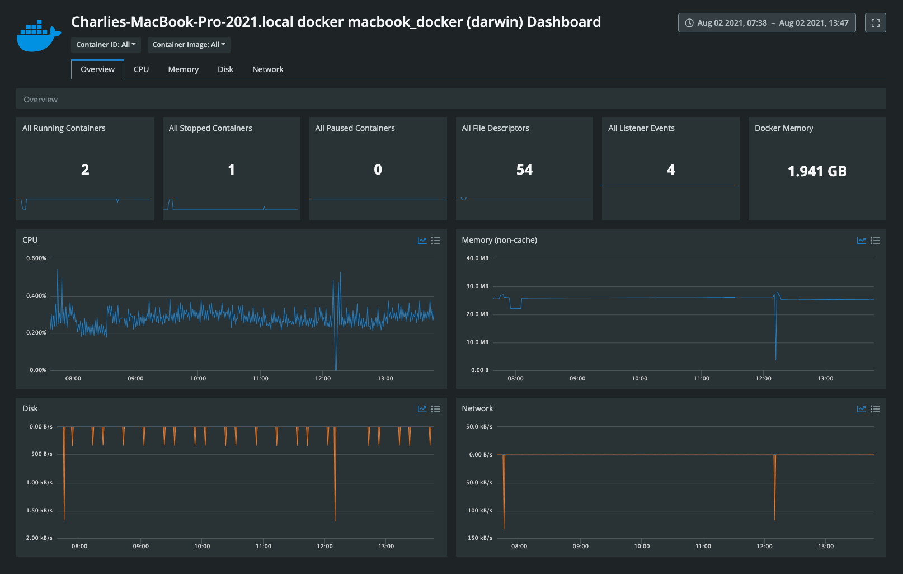
Task: Open the time range picker
Action: 766,23
